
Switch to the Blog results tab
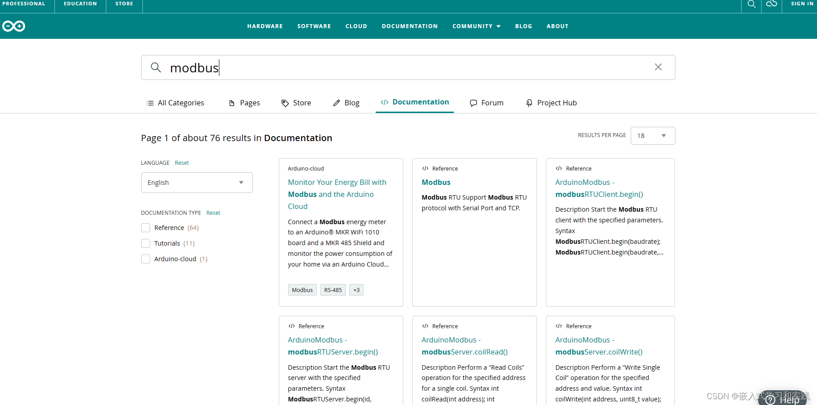click(346, 103)
